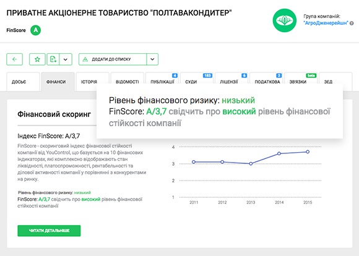Click the 'низький' risk level in popup
The height and width of the screenshot is (256, 359).
tap(238, 100)
